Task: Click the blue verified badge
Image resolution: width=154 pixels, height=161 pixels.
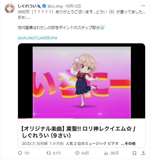Action: (x=44, y=6)
